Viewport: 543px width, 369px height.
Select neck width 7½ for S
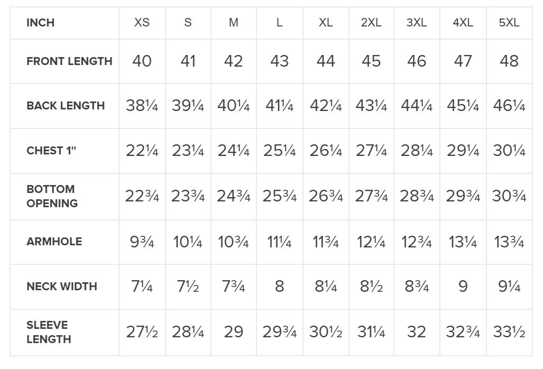pyautogui.click(x=188, y=287)
